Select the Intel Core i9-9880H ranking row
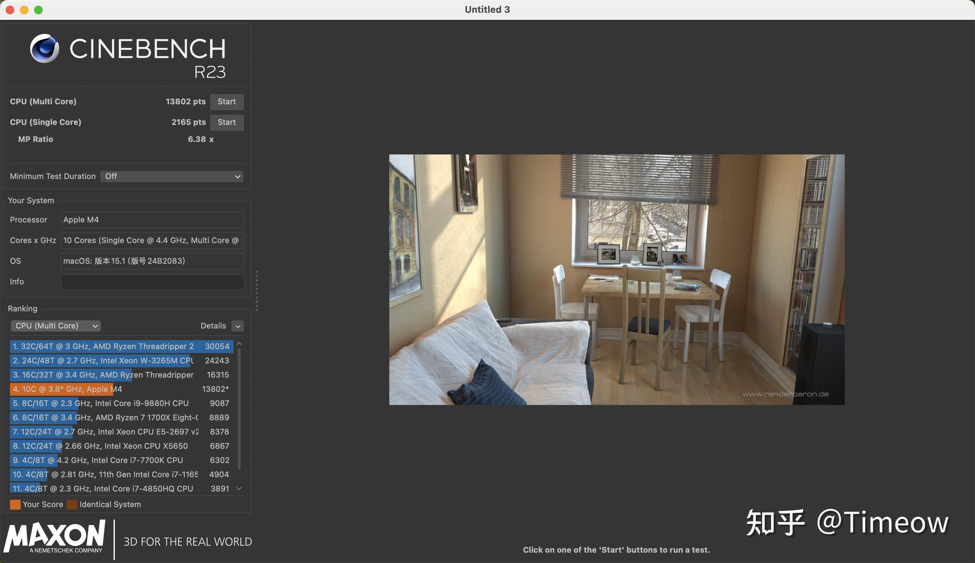The image size is (975, 563). 122,403
